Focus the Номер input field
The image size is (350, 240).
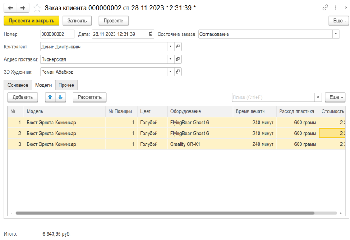57,34
